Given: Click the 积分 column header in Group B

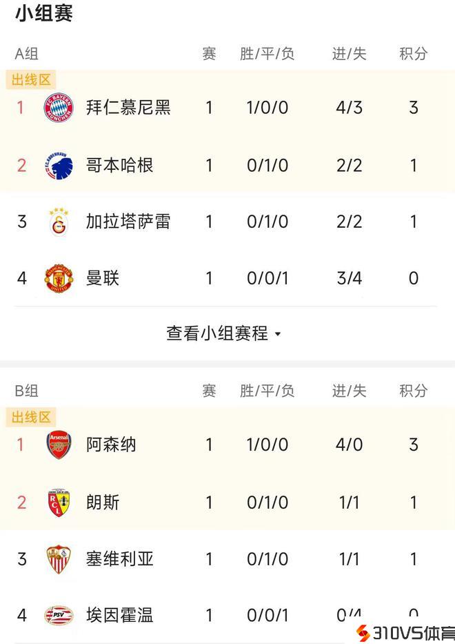Looking at the screenshot, I should 414,391.
